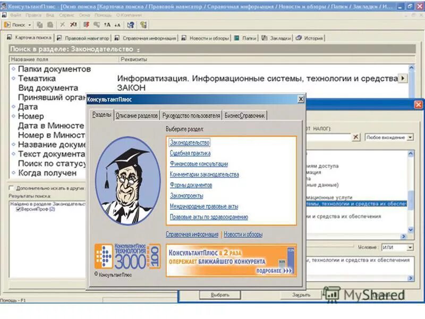Click the История tab icon

tap(299, 38)
